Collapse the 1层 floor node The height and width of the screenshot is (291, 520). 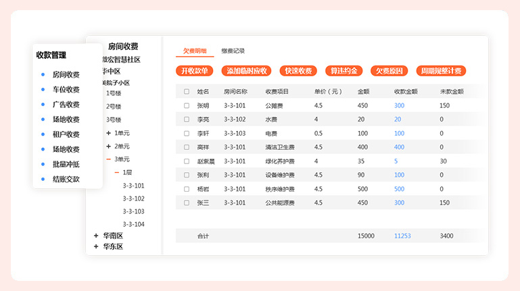[x=116, y=172]
